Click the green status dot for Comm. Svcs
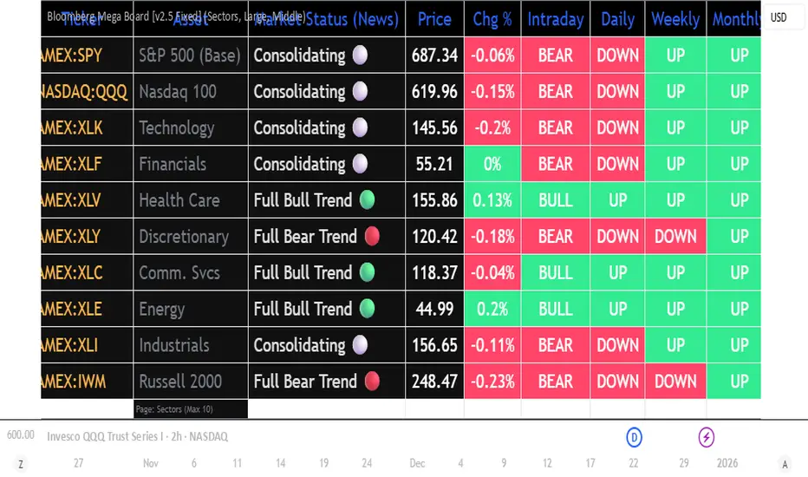Viewport: 808px width, 477px height. click(x=368, y=272)
